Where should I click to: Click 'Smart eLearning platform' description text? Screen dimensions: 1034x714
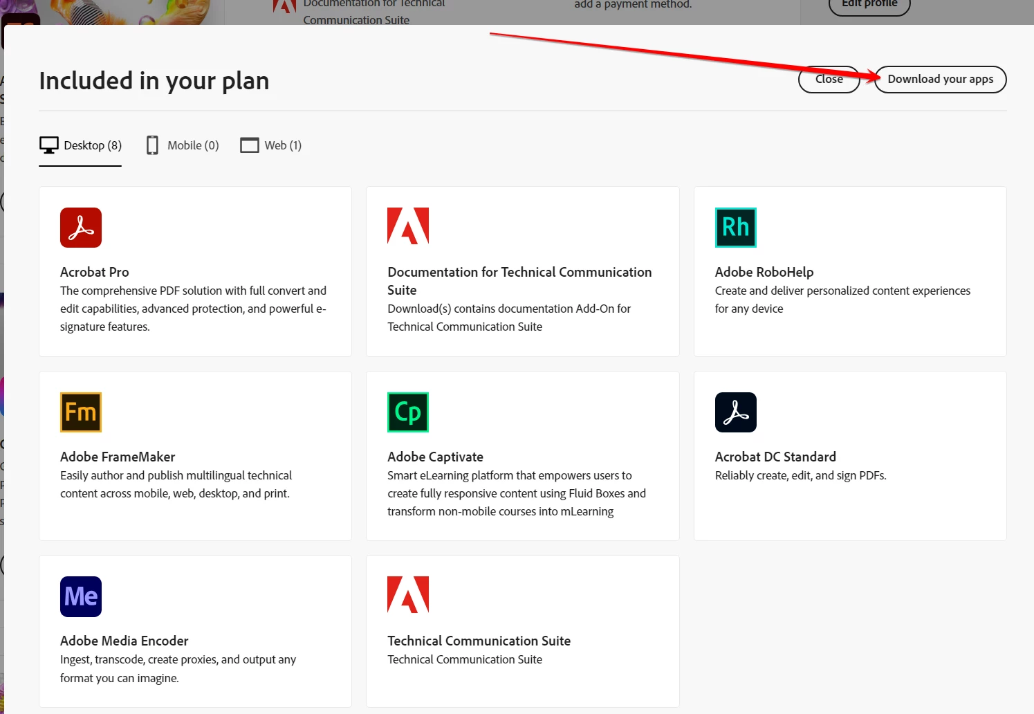coord(516,493)
